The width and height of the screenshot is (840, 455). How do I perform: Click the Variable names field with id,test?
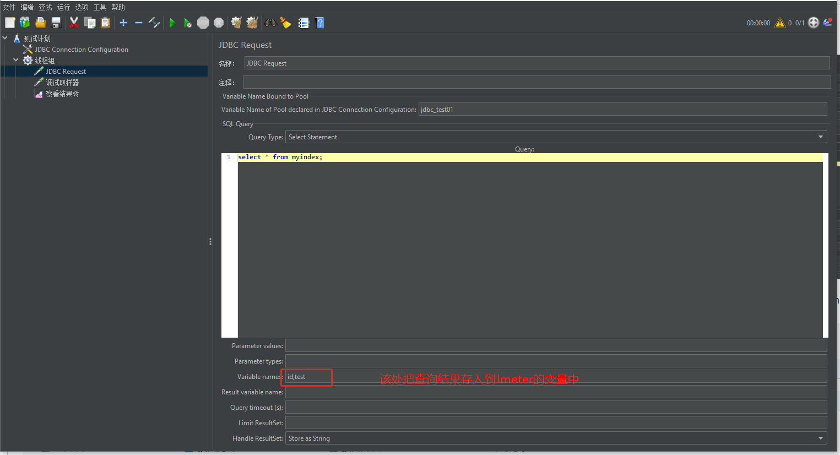click(x=556, y=377)
